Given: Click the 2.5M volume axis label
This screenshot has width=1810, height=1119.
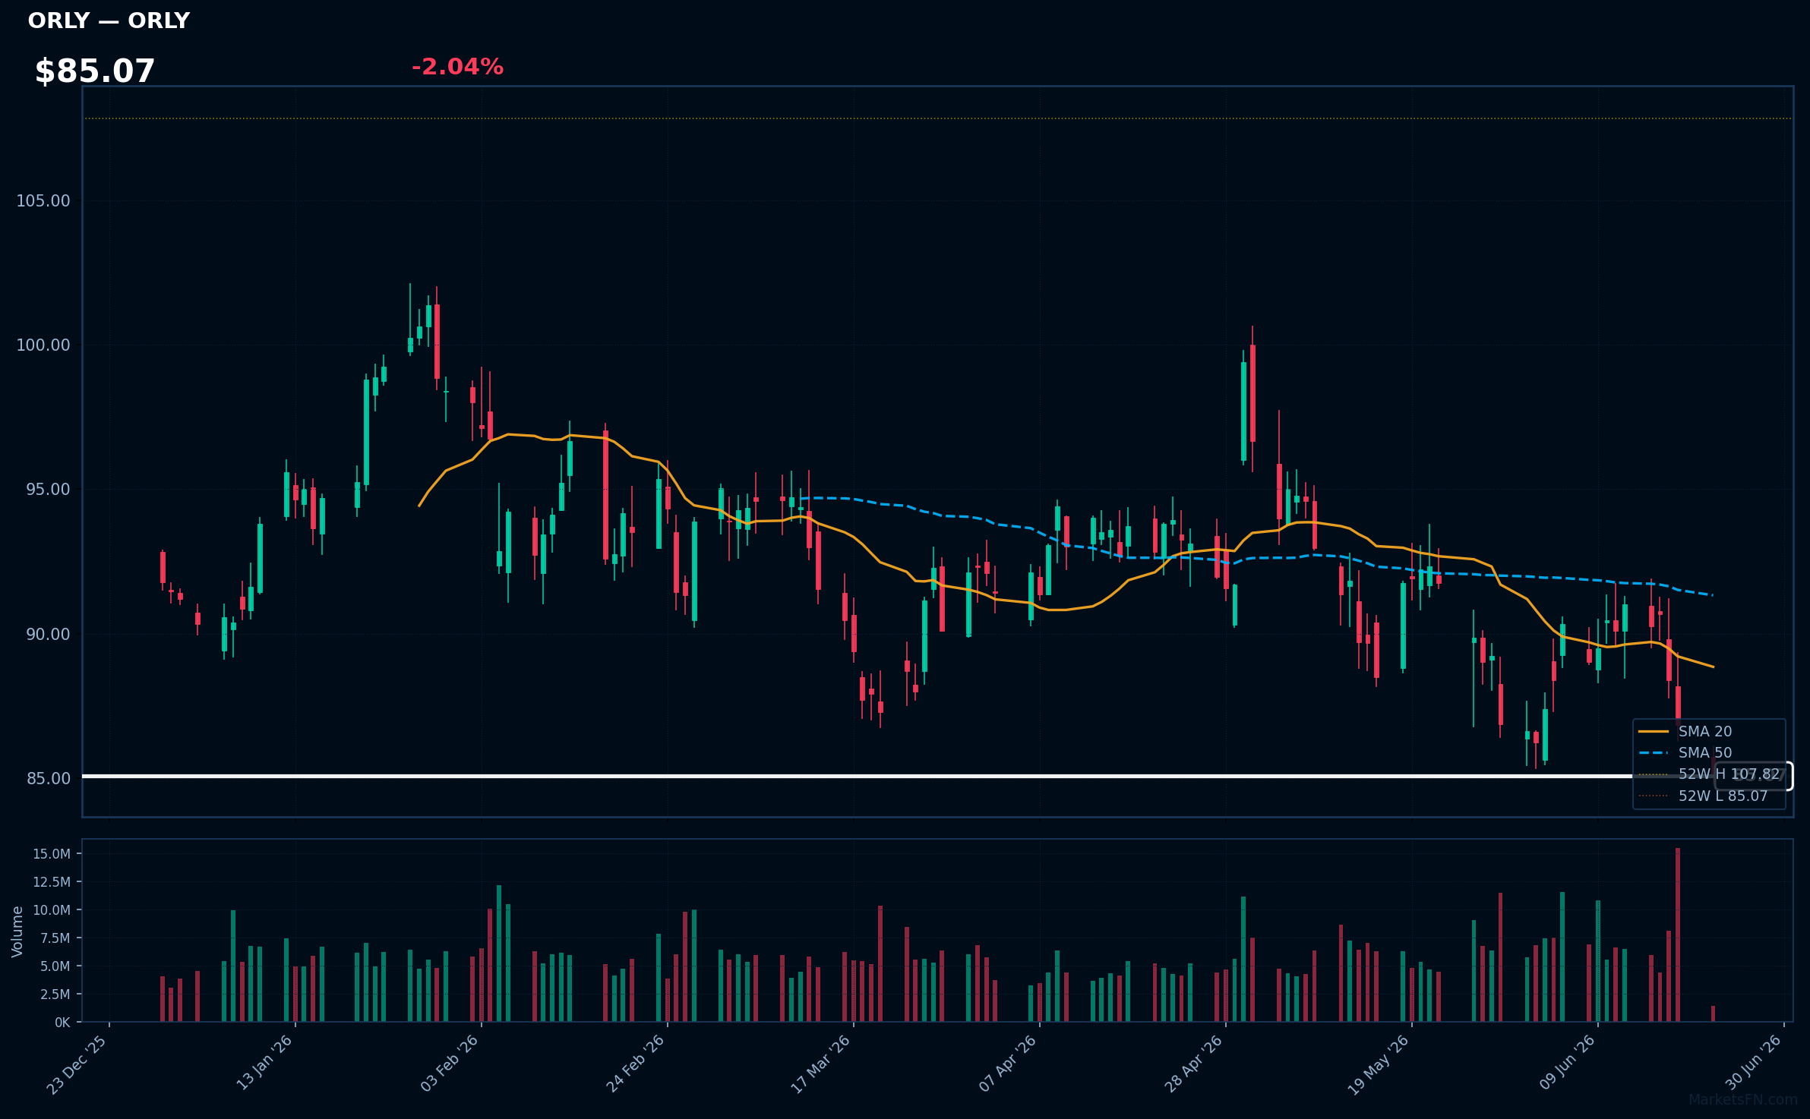Looking at the screenshot, I should 55,994.
